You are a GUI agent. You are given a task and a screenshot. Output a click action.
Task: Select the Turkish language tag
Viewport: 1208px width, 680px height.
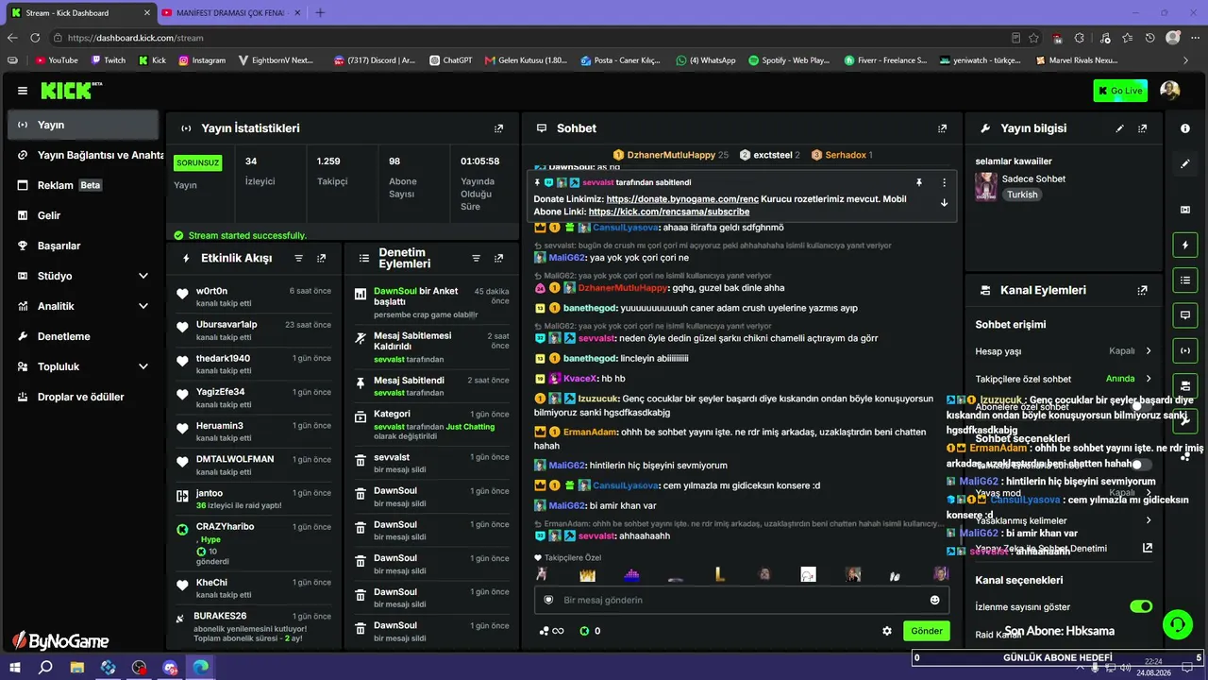coord(1022,195)
